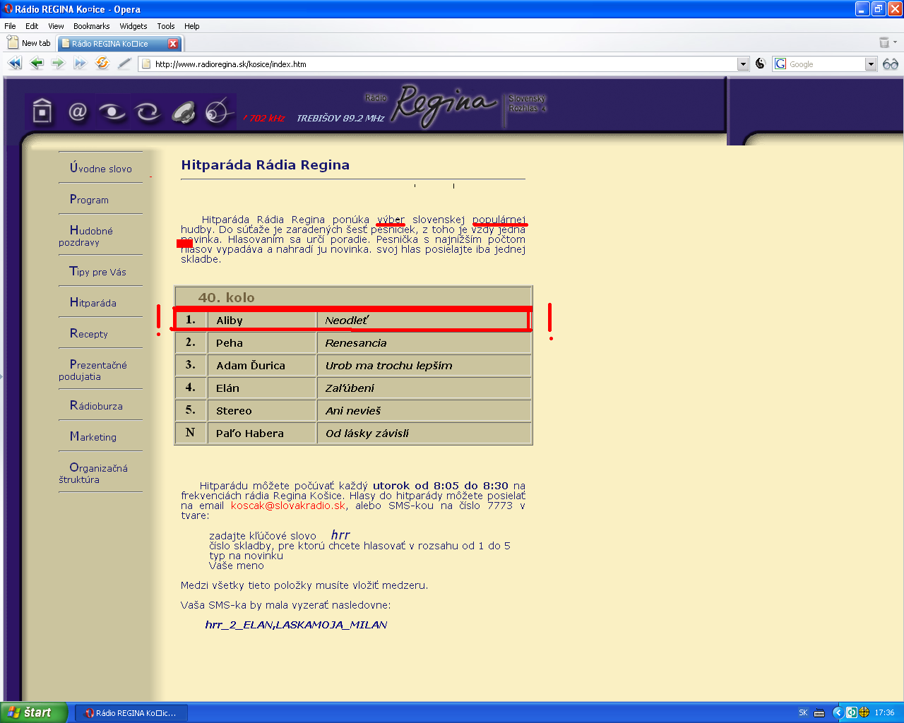
Task: Click in the Google search field
Action: click(x=826, y=64)
